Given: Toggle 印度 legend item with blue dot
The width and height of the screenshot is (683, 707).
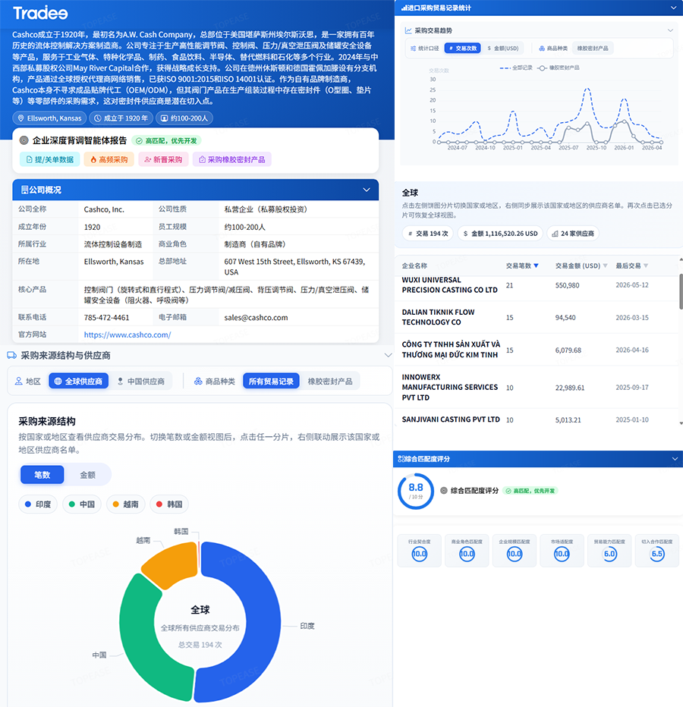Looking at the screenshot, I should (x=38, y=504).
